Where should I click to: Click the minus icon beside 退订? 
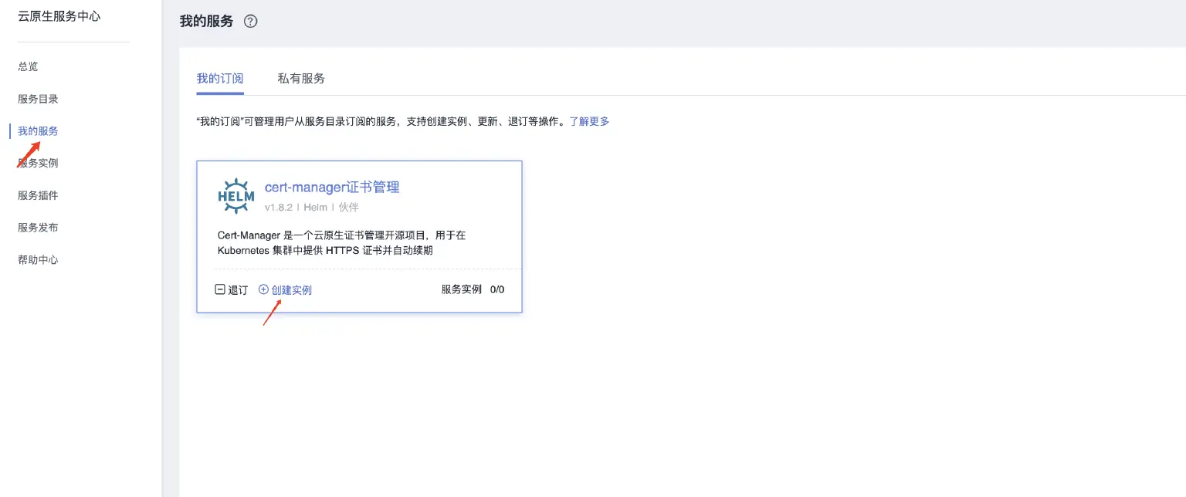(x=220, y=290)
